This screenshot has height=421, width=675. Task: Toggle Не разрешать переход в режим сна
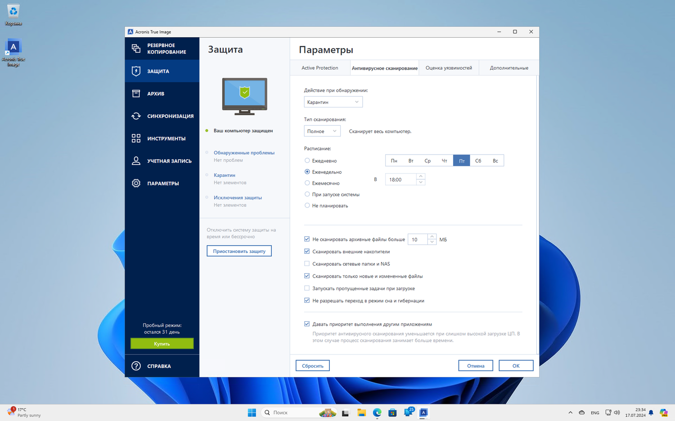point(307,300)
